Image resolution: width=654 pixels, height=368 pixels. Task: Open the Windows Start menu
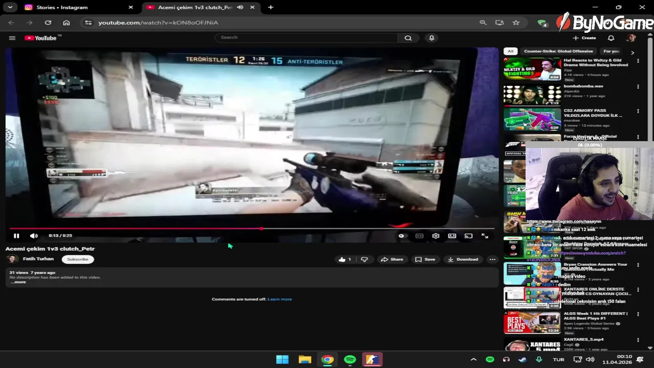point(283,359)
